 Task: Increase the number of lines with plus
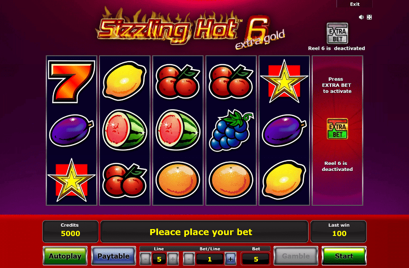pos(173,259)
